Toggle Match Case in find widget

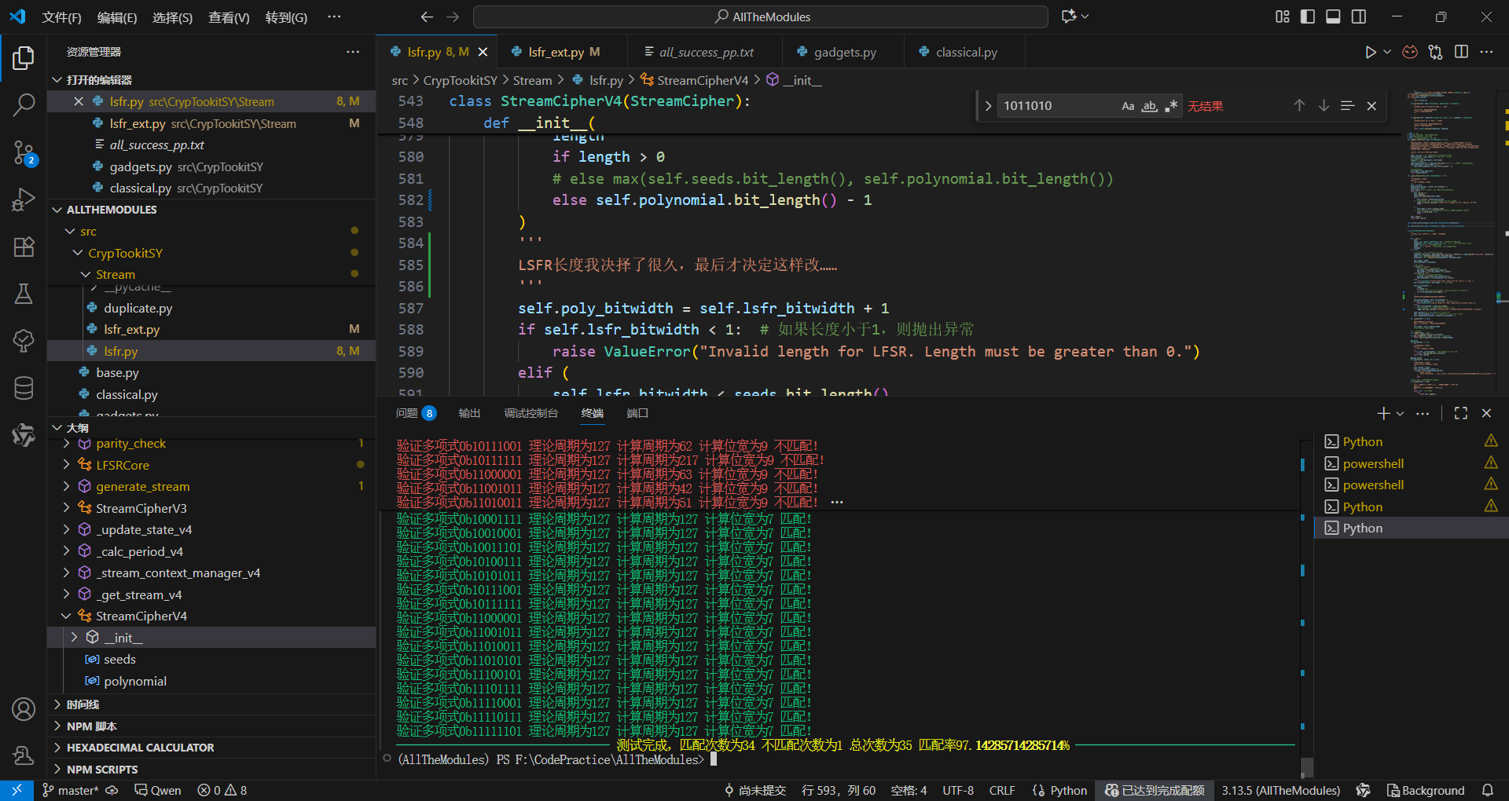pyautogui.click(x=1127, y=106)
